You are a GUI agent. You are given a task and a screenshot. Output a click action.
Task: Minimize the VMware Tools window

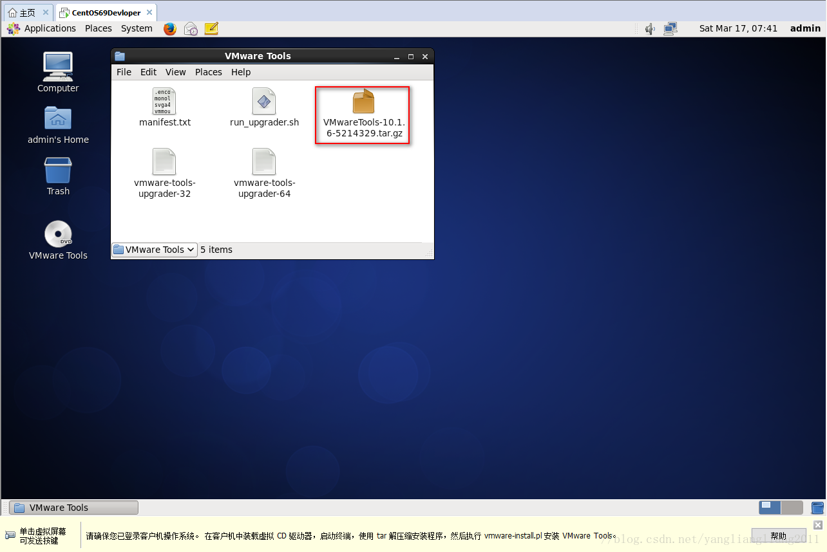pos(397,57)
